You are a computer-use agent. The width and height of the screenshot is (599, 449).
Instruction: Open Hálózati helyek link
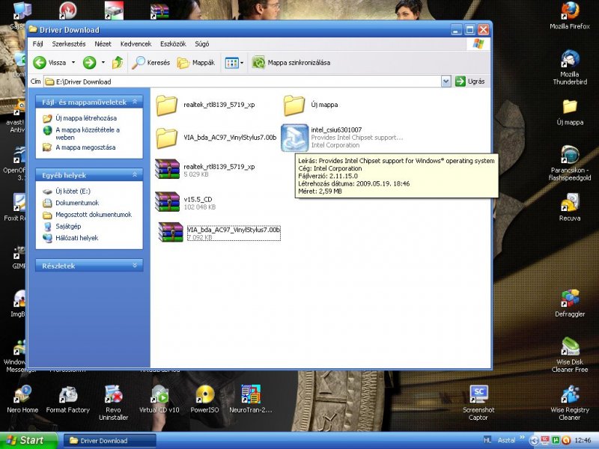click(x=77, y=238)
